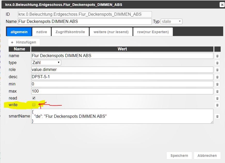Image resolution: width=225 pixels, height=163 pixels.
Task: Click the smartName JSON textarea
Action: (x=122, y=116)
